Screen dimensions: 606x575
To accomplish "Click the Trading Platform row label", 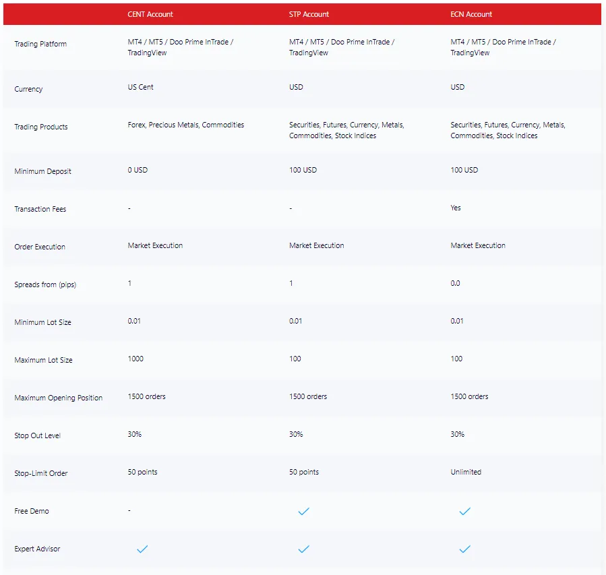I will 40,44.
